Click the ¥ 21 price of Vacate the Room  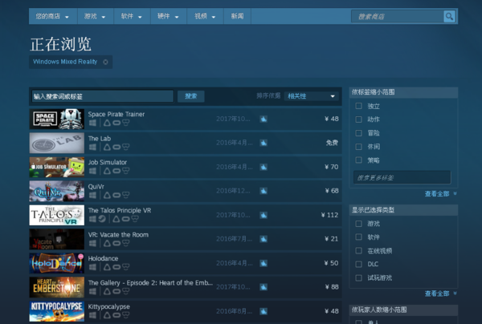point(331,239)
